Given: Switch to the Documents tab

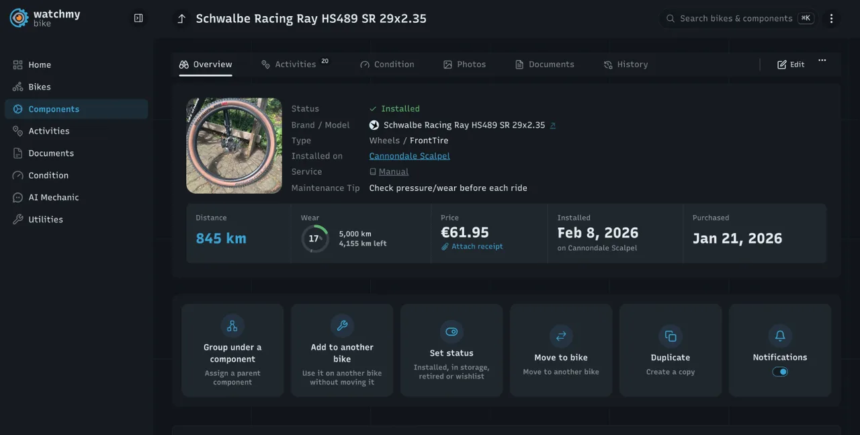Looking at the screenshot, I should pos(544,65).
